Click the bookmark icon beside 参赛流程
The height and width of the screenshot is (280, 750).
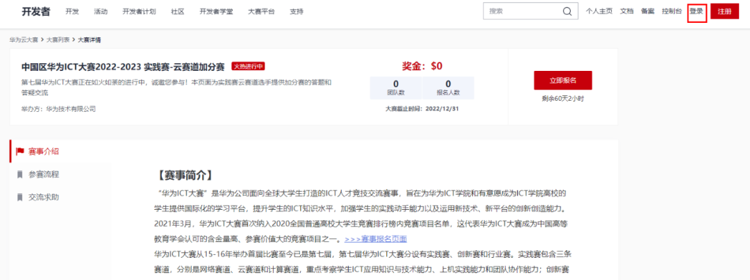20,174
